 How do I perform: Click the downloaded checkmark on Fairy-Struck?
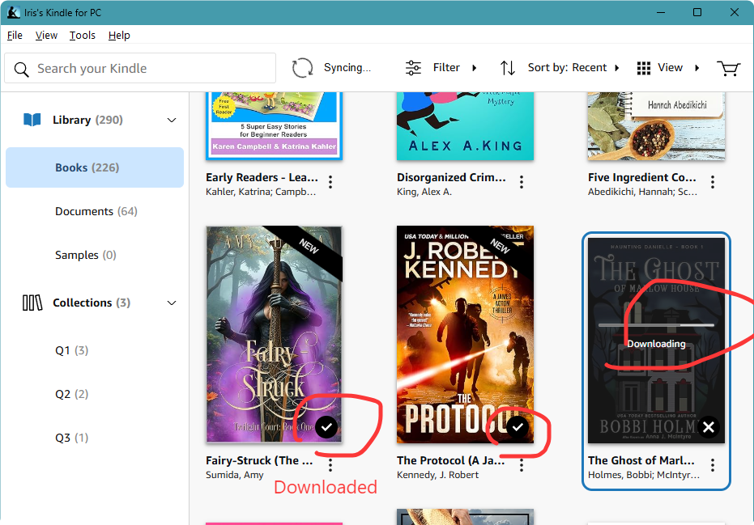click(326, 426)
